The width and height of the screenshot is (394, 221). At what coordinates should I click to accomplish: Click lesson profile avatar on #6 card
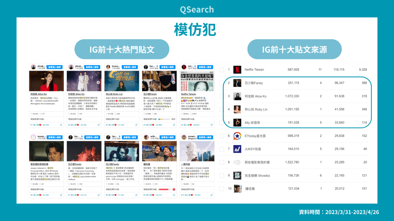point(33,137)
